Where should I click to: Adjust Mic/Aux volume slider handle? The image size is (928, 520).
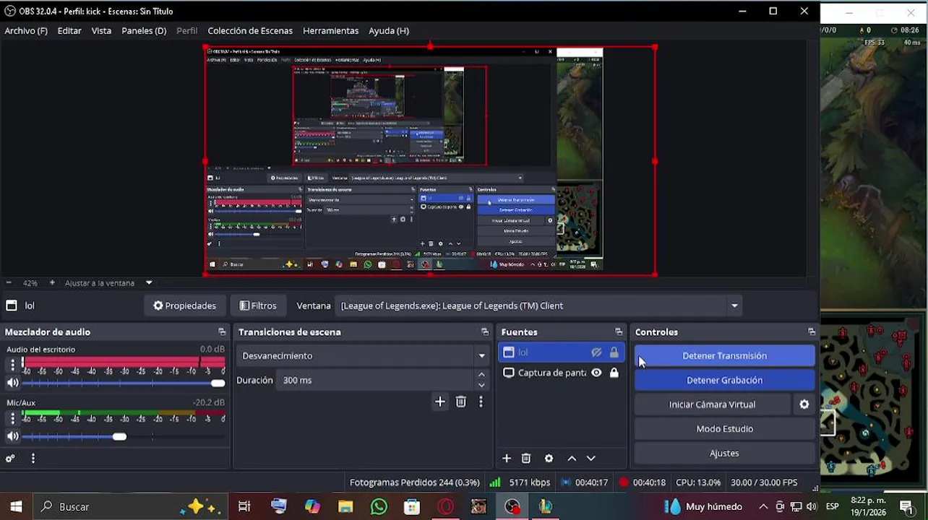(119, 437)
